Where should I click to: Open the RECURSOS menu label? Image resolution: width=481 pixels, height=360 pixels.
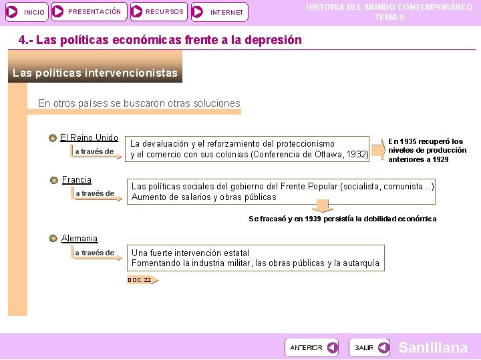pyautogui.click(x=164, y=11)
